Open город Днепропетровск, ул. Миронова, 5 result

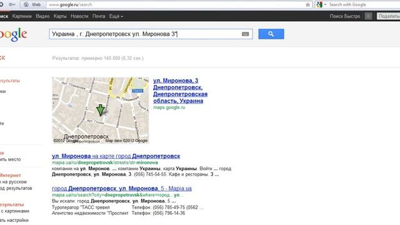point(122,189)
